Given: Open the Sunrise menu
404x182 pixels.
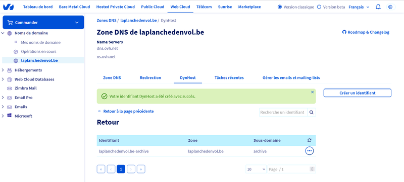Looking at the screenshot, I should click(225, 7).
